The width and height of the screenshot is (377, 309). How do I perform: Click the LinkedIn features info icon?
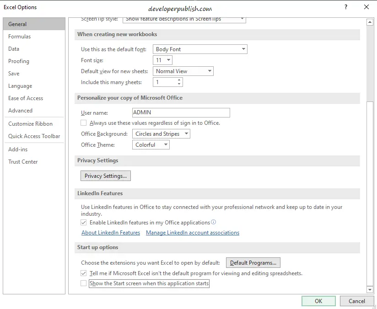(x=214, y=222)
